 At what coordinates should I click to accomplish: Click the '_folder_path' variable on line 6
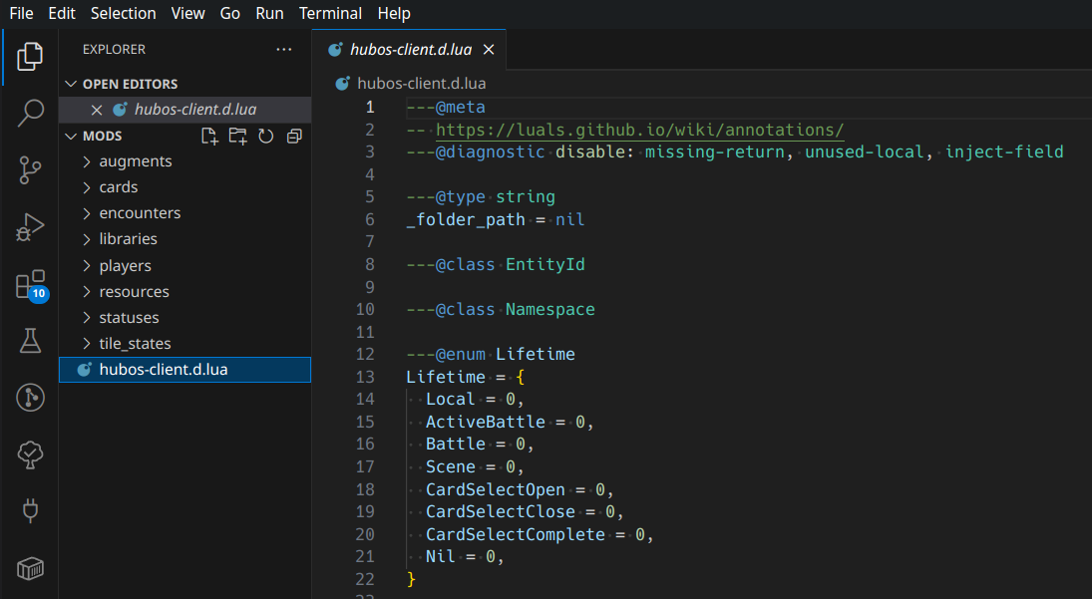[466, 219]
